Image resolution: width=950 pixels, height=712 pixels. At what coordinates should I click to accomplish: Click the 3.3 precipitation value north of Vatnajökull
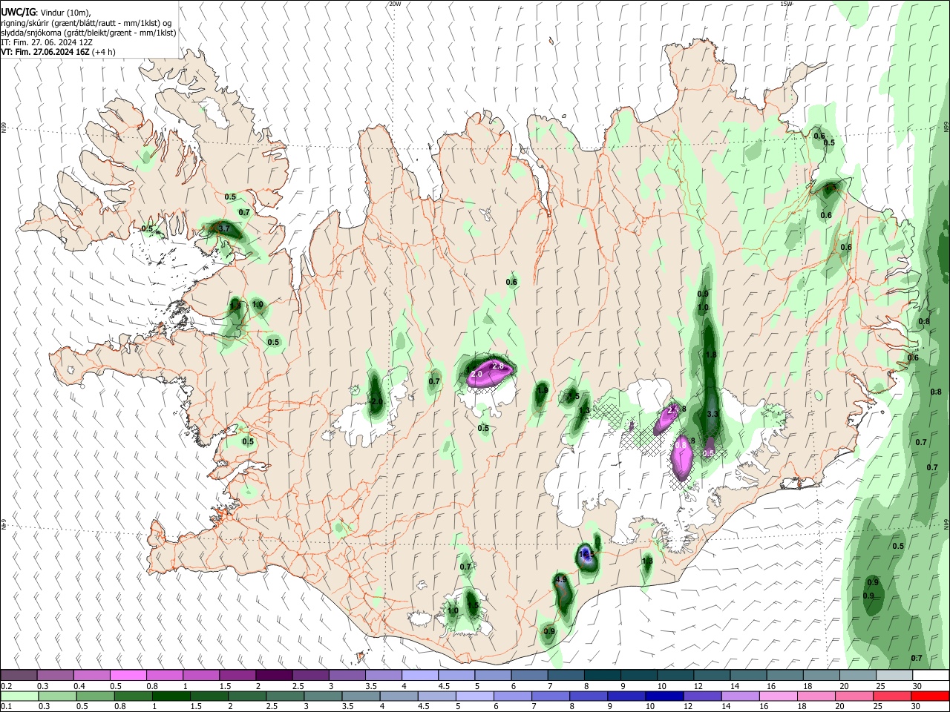pos(713,414)
